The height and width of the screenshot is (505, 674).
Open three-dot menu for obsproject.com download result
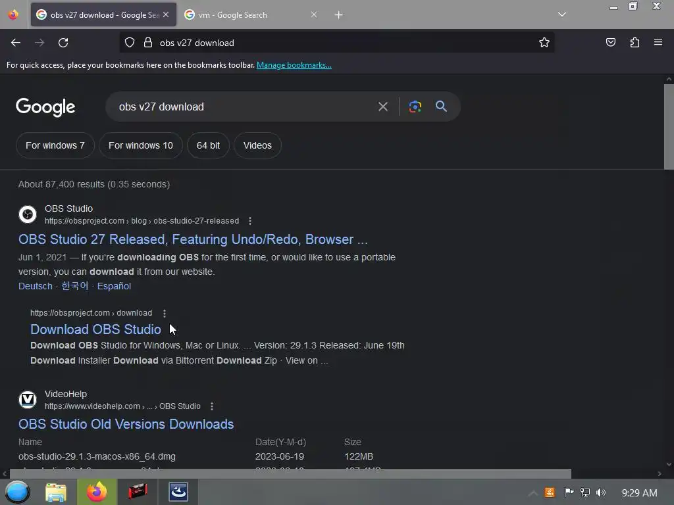[165, 313]
